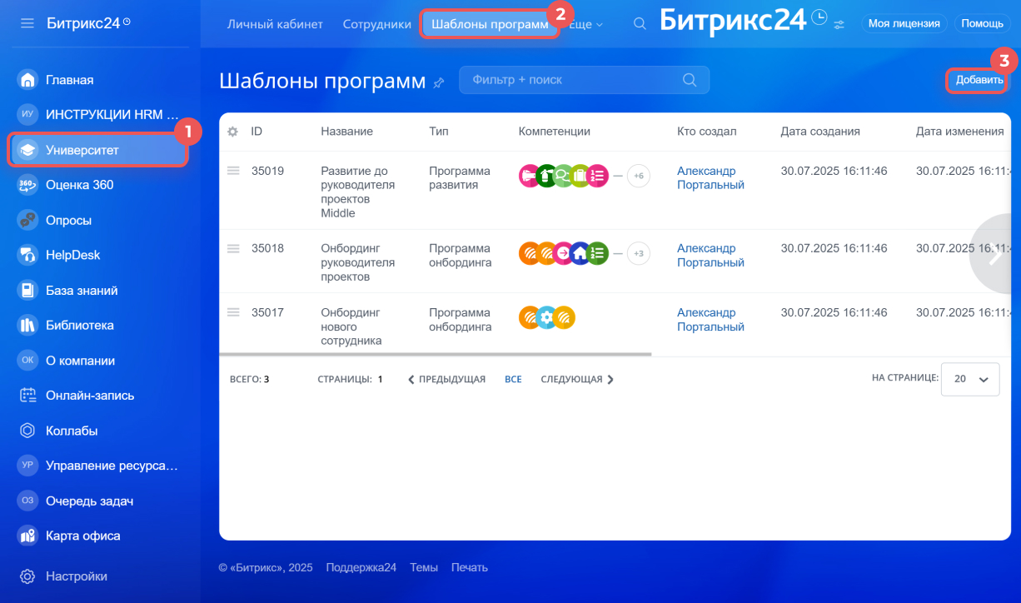Sort by the Кто создал column header
Viewport: 1021px width, 603px height.
(x=706, y=132)
